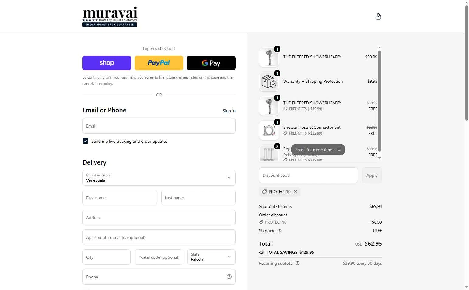Click "Subtotal · 6 items" label
The width and height of the screenshot is (469, 290).
[275, 206]
